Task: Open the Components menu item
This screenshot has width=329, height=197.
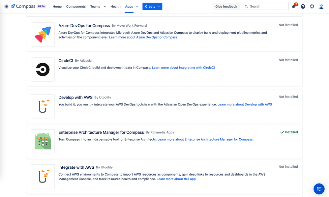Action: coord(76,7)
